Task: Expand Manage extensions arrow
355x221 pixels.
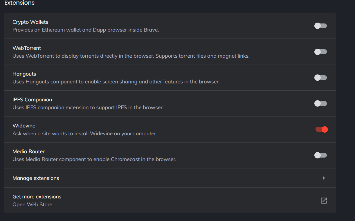Action: pyautogui.click(x=324, y=178)
